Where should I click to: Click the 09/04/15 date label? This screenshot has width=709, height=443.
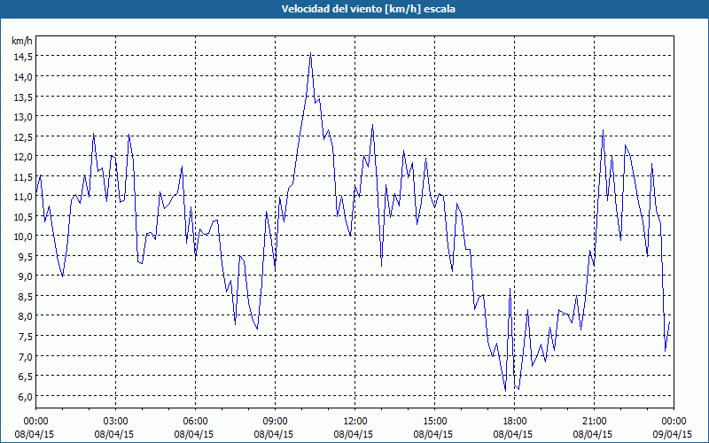coord(673,434)
